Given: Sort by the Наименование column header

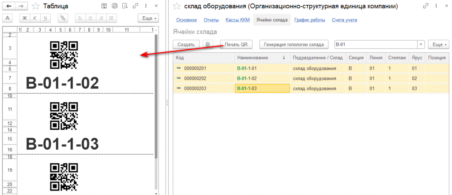Looking at the screenshot, I should pyautogui.click(x=262, y=58).
